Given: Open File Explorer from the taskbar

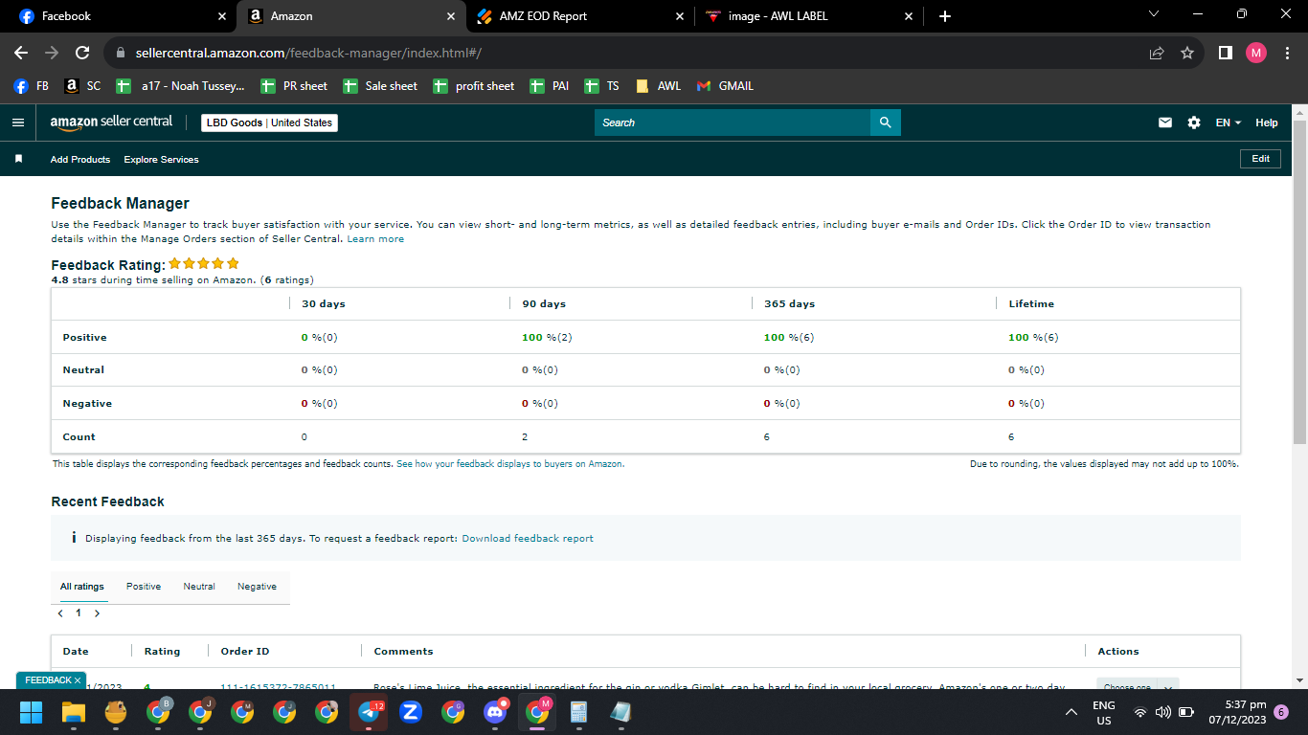Looking at the screenshot, I should pyautogui.click(x=74, y=712).
